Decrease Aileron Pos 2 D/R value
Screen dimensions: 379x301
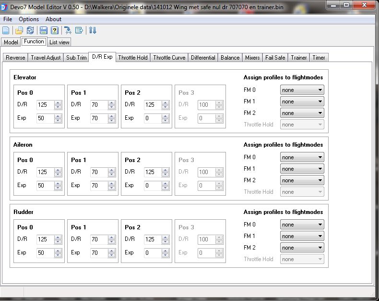[x=166, y=175]
